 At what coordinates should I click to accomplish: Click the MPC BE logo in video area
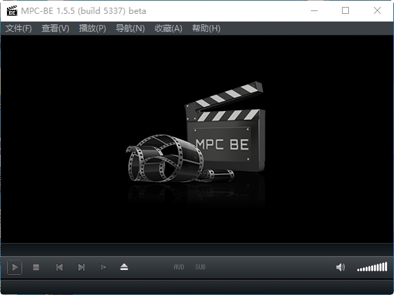(x=196, y=133)
